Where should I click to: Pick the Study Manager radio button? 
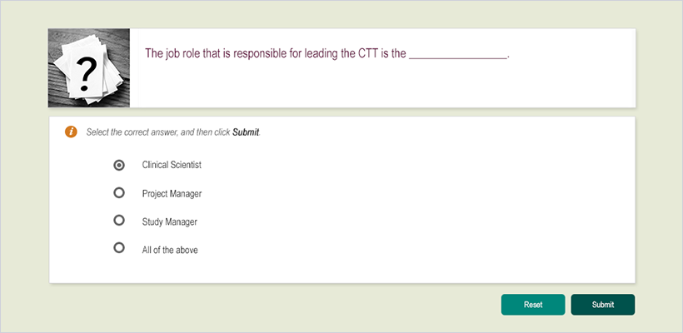119,221
